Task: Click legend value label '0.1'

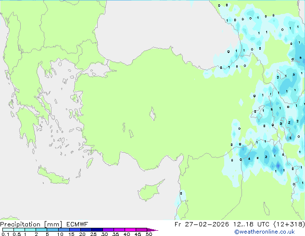Action: point(5,234)
